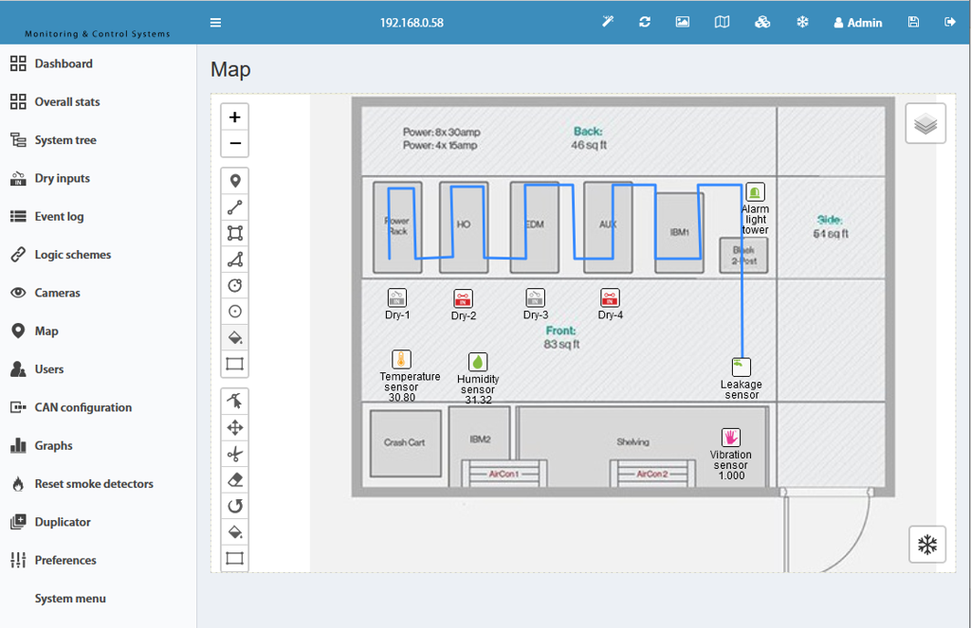Click the Dry-1 input marker
Screen dimensions: 971x628
click(x=397, y=297)
